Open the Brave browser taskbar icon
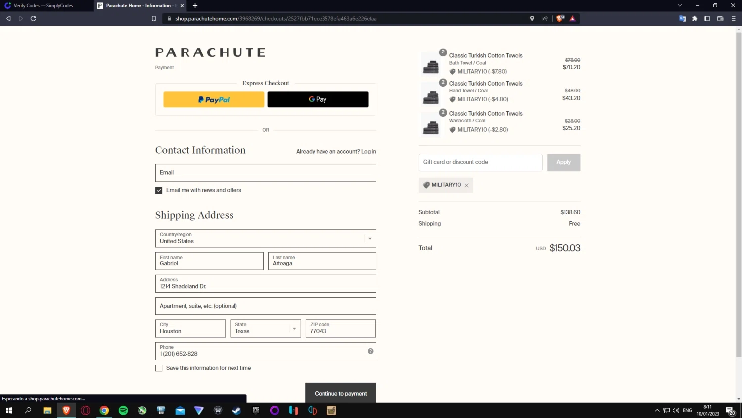Image resolution: width=742 pixels, height=418 pixels. point(66,410)
